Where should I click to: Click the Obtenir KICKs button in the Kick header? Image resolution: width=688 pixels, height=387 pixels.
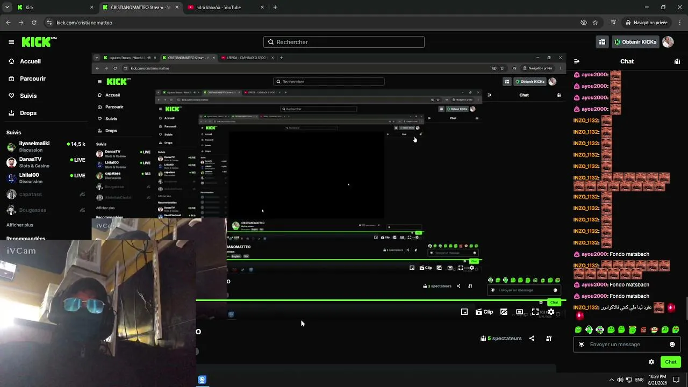635,42
